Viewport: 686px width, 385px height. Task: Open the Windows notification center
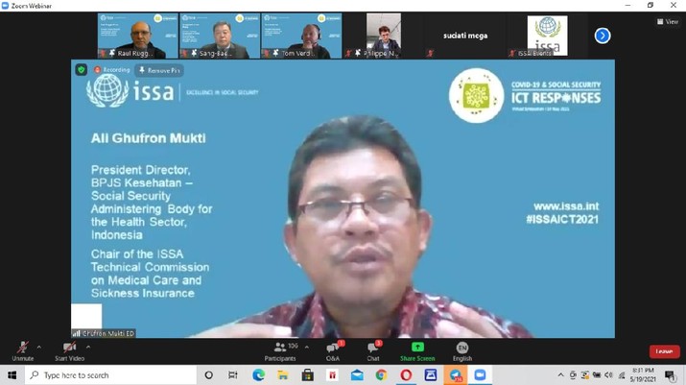click(670, 375)
